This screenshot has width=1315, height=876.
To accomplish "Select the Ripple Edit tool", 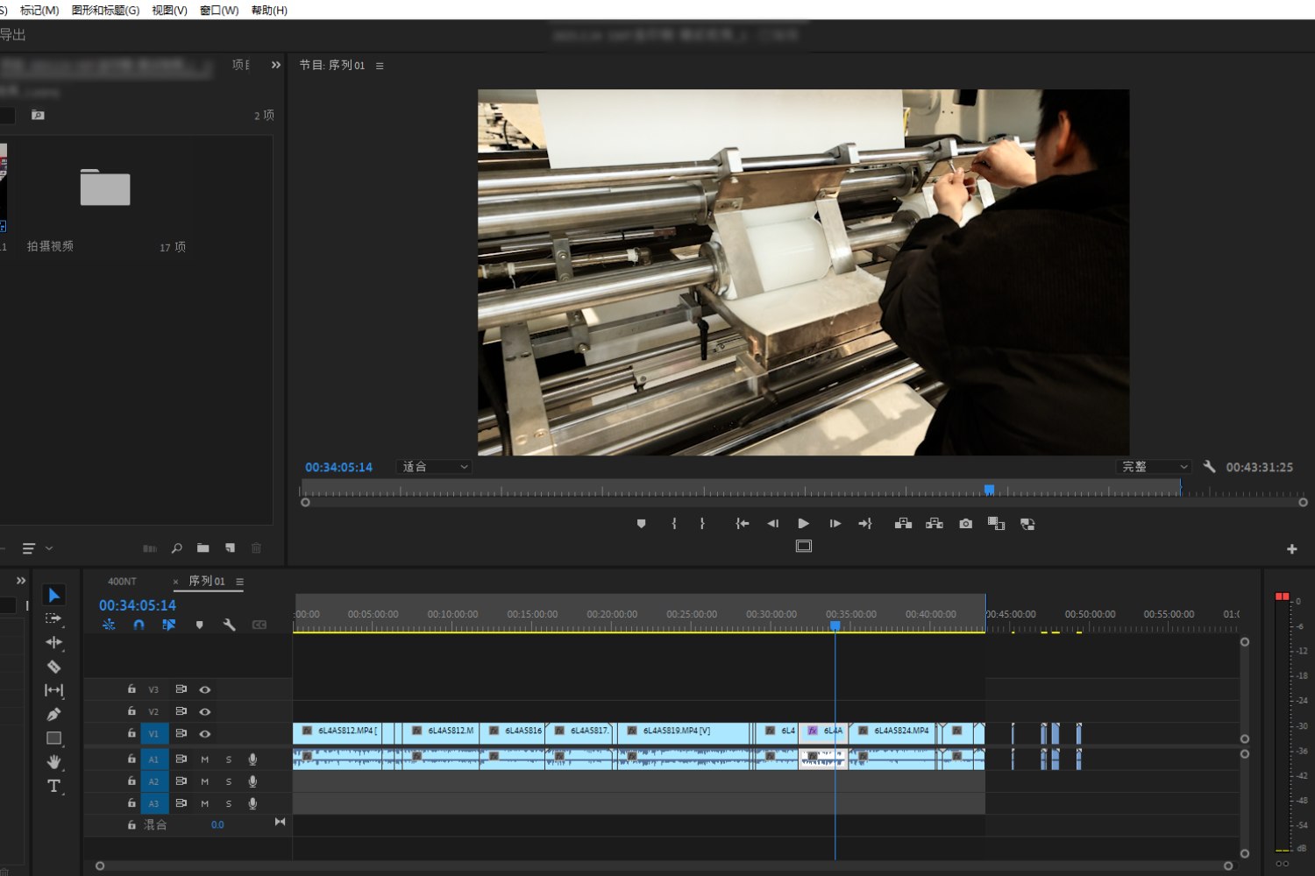I will [53, 642].
